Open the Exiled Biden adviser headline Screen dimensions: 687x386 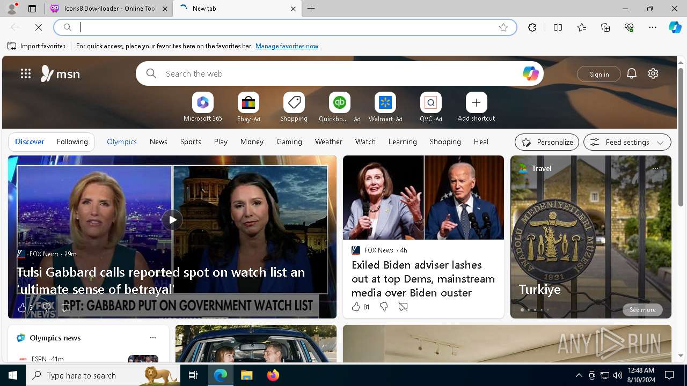pos(423,278)
